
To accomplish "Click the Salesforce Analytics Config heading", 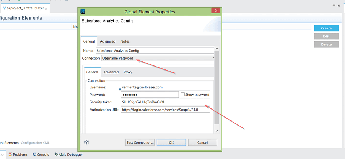I will tap(107, 21).
